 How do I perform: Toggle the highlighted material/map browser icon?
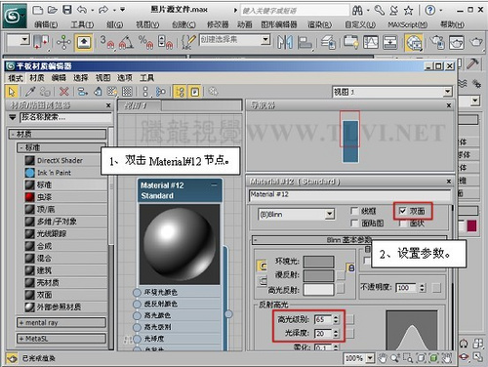coord(180,92)
